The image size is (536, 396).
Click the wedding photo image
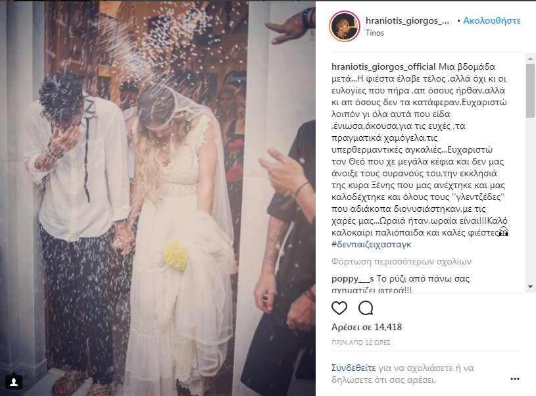coord(158,199)
